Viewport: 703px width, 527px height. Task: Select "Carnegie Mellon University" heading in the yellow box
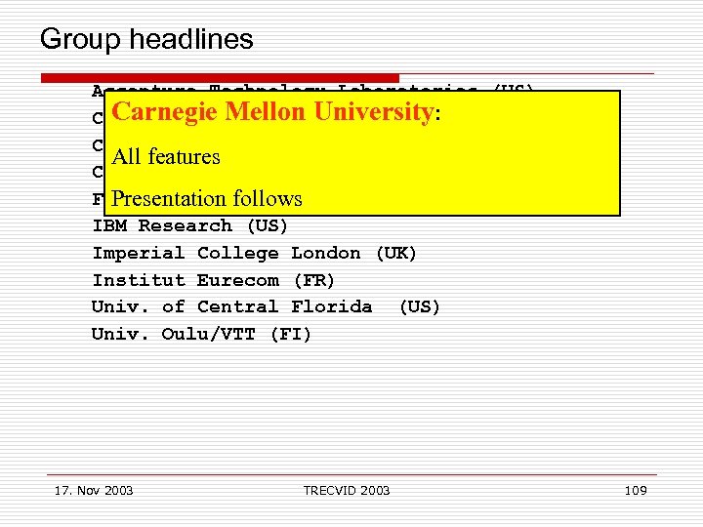(272, 111)
